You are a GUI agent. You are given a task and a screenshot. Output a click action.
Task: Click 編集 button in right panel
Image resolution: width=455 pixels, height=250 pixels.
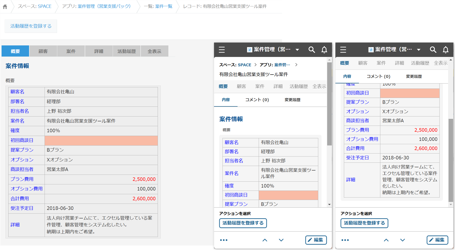[437, 240]
